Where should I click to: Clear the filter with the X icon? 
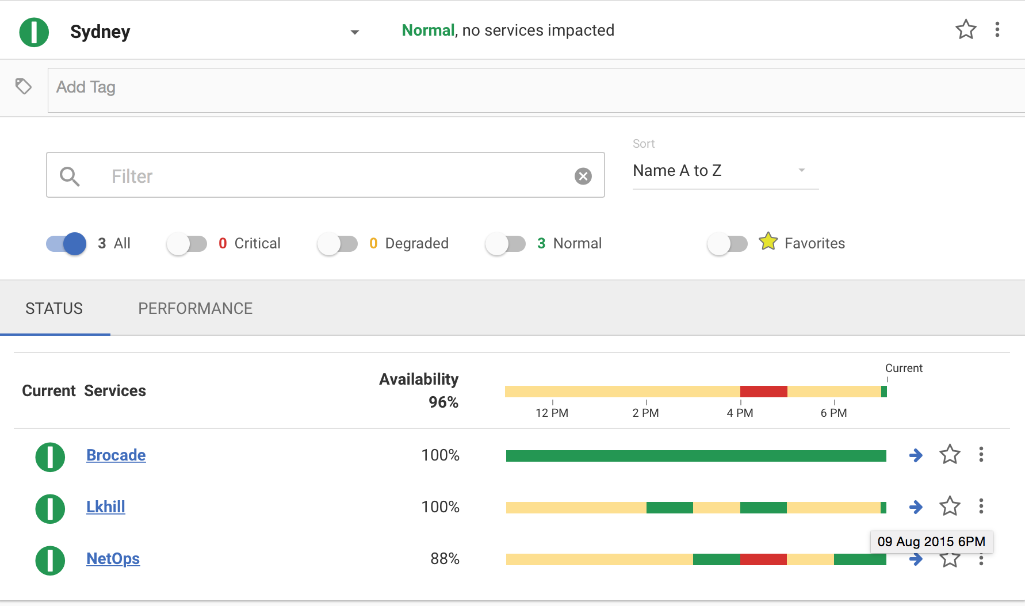583,176
